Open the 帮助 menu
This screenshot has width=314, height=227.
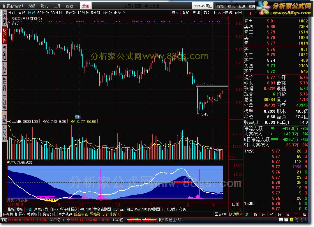point(70,6)
